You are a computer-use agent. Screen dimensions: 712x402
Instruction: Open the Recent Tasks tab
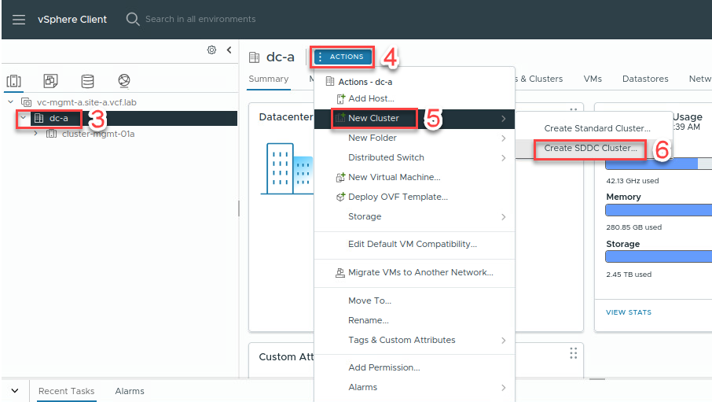coord(66,391)
